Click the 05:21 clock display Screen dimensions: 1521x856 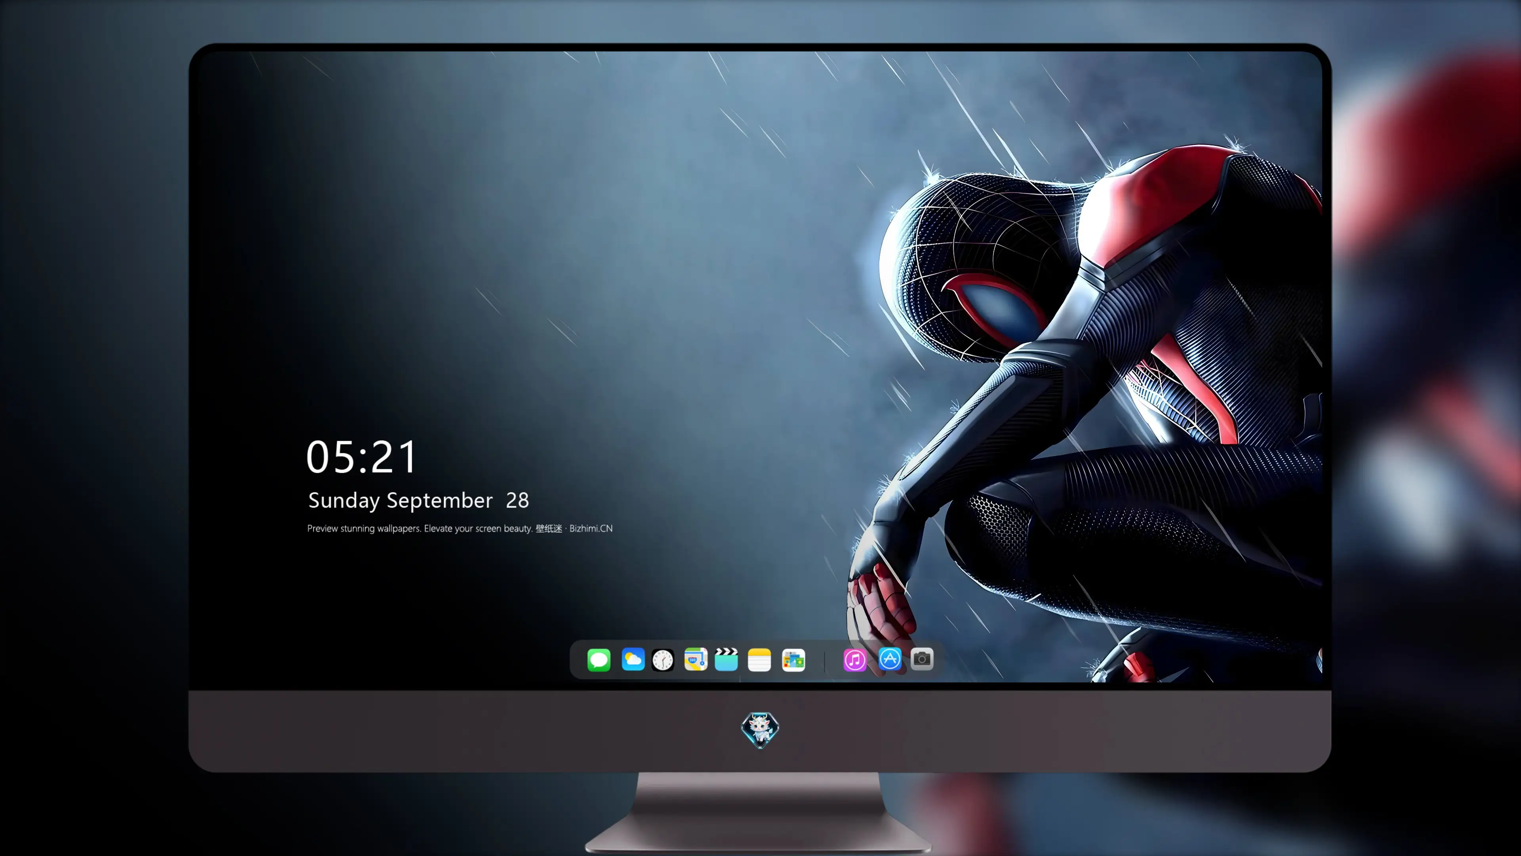(x=361, y=457)
